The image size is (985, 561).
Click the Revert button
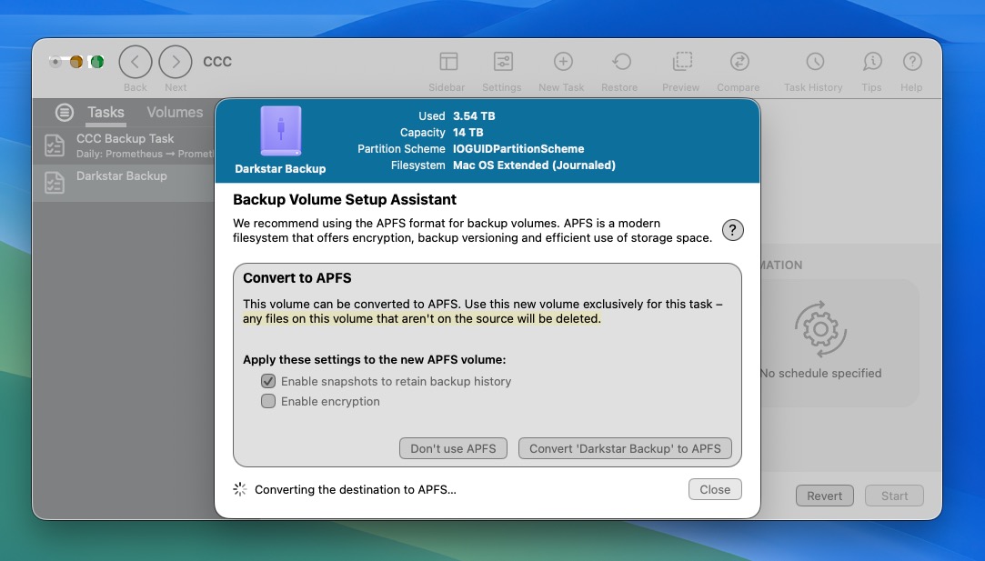(824, 496)
